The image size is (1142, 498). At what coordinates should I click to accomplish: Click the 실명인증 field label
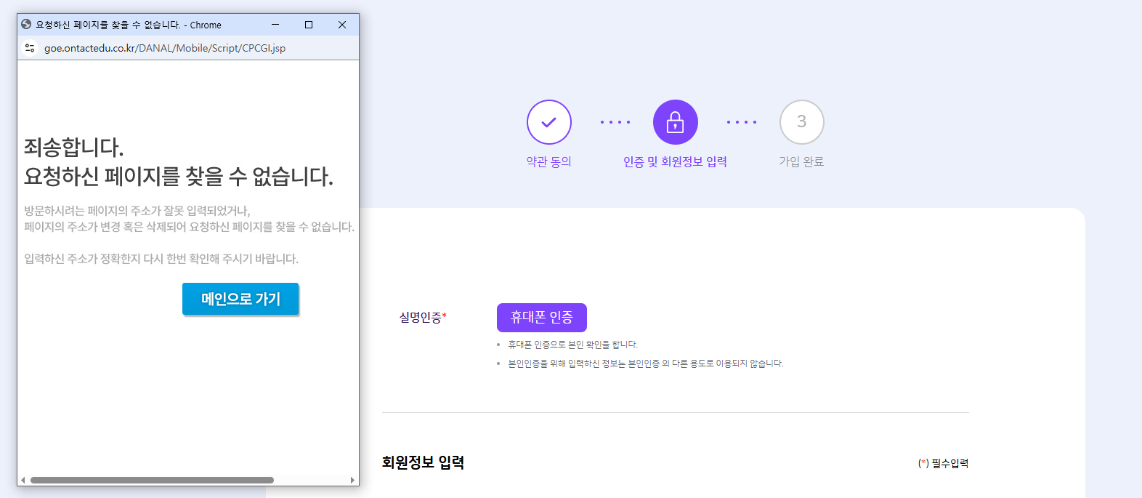pos(423,318)
